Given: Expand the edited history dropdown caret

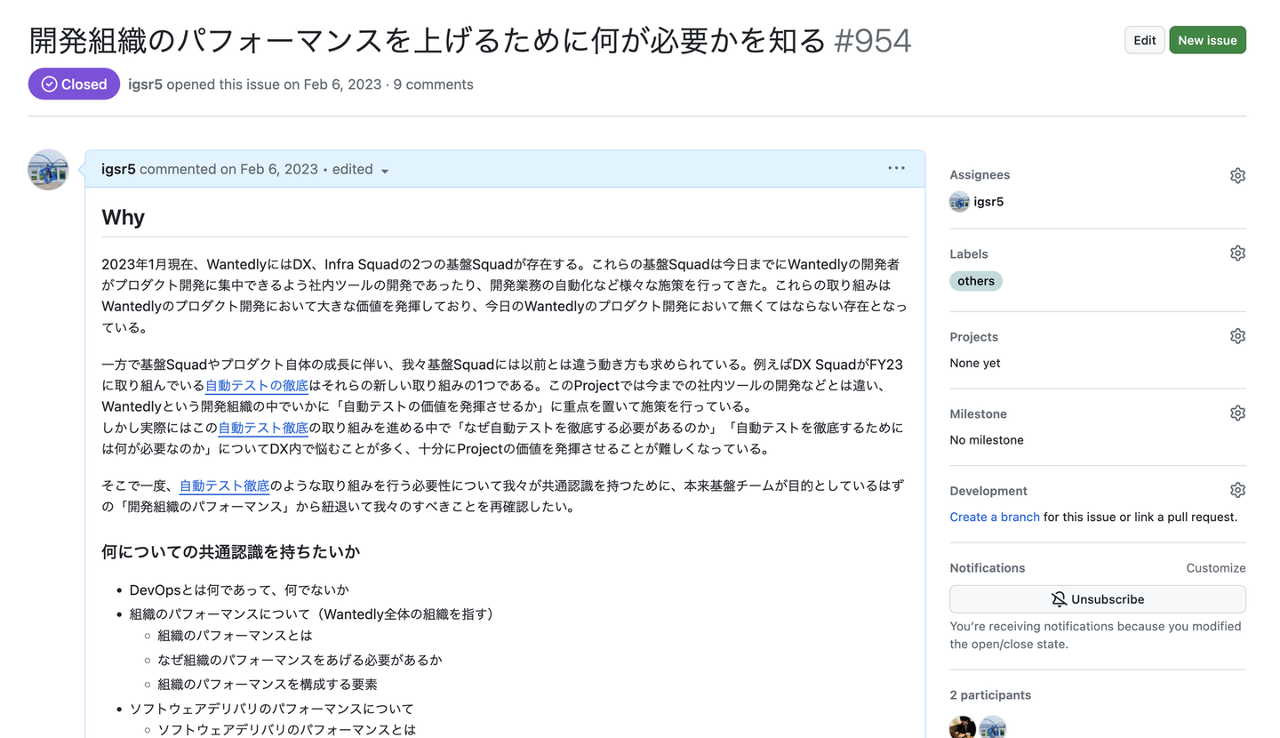Looking at the screenshot, I should tap(385, 171).
